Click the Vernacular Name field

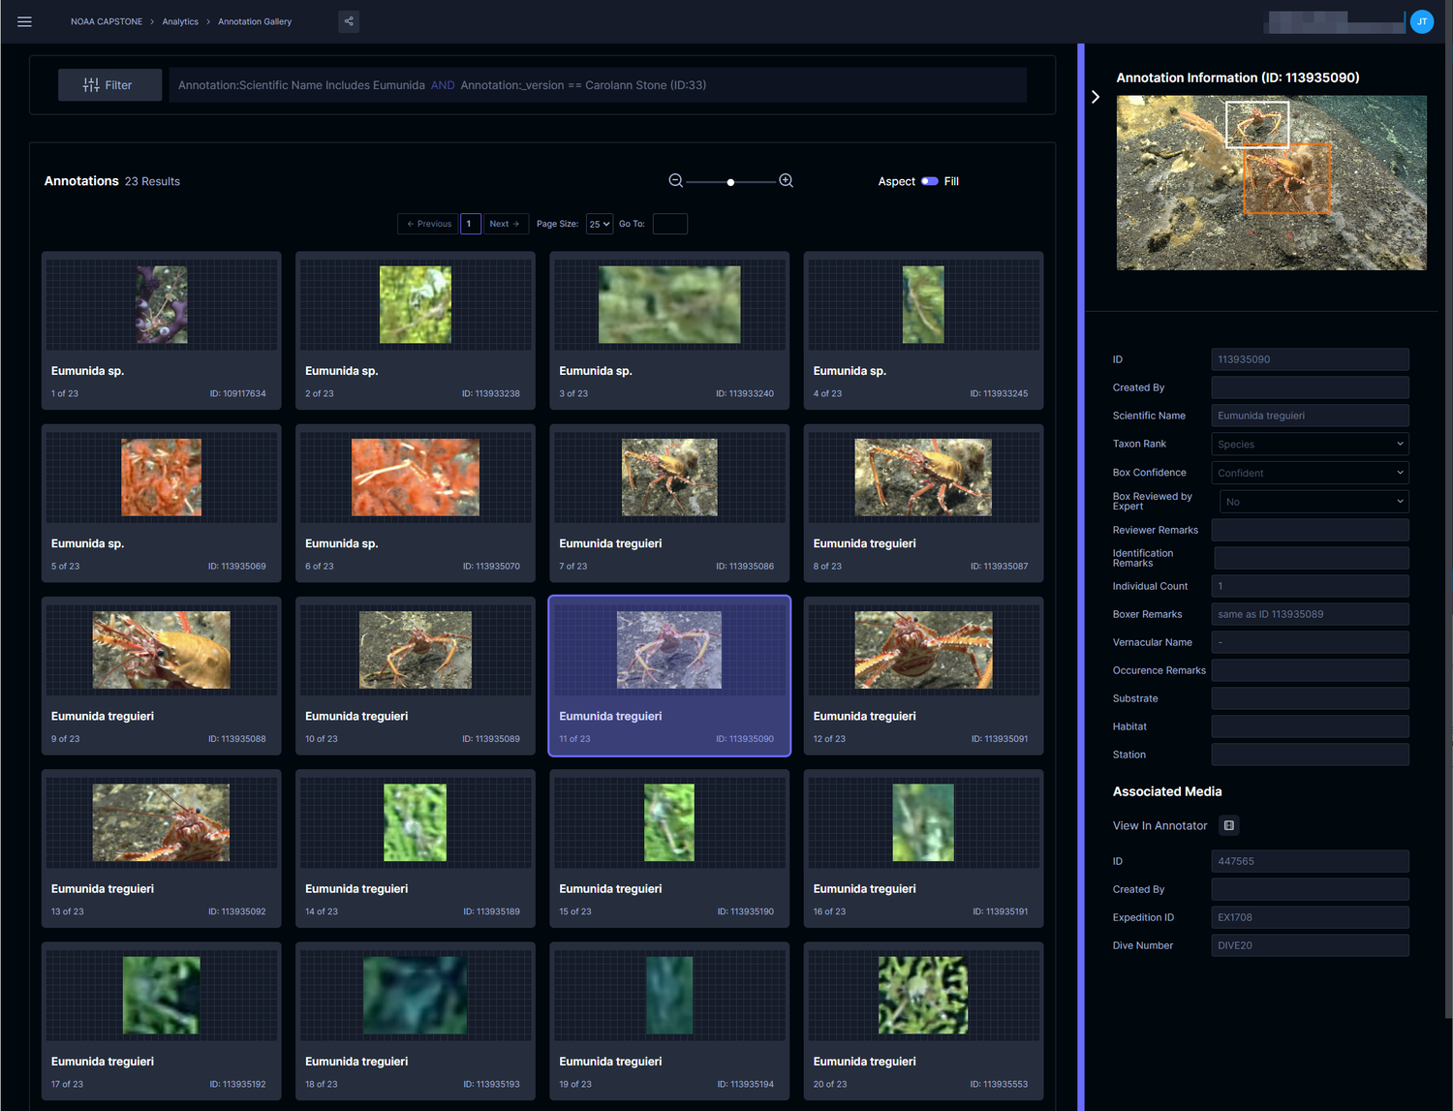coord(1310,642)
